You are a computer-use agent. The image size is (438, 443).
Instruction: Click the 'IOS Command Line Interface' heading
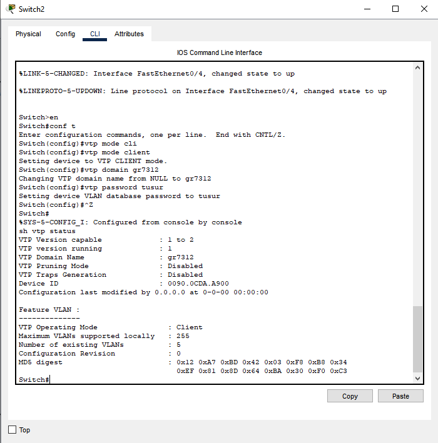coord(220,52)
